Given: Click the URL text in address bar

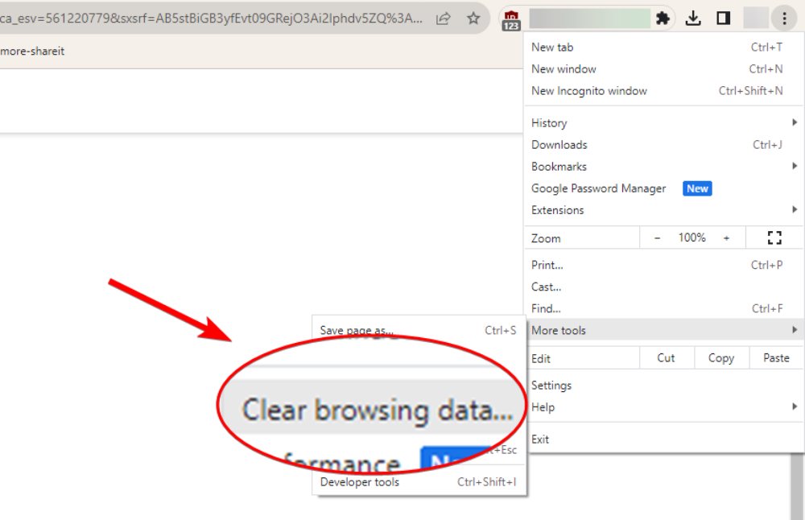Looking at the screenshot, I should (x=209, y=19).
